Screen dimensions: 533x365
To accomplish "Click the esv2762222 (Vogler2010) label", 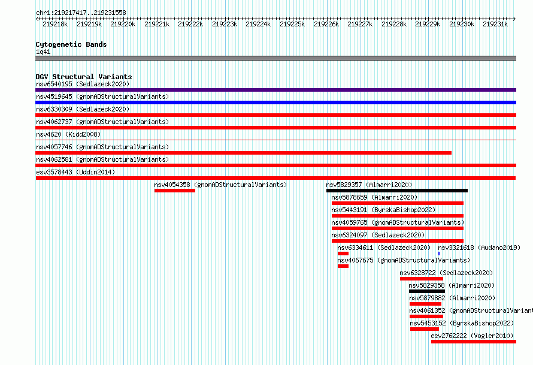I will click(x=472, y=336).
